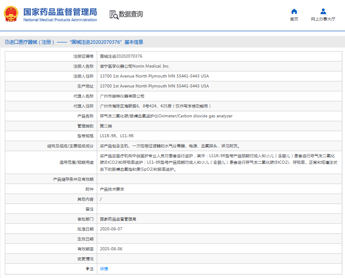The width and height of the screenshot is (345, 278).
Task: Open the 详情 link in the note row
Action: 104,269
